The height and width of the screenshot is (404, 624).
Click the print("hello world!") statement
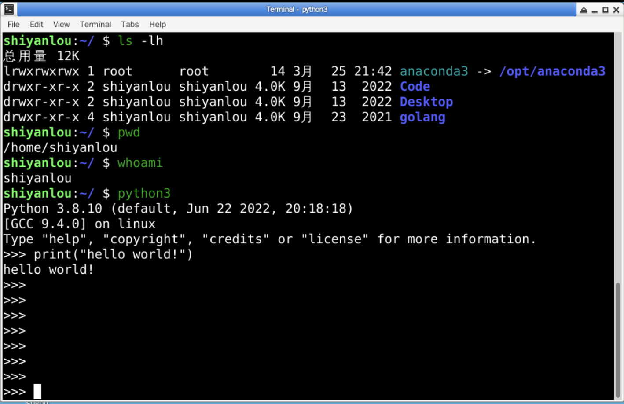click(x=114, y=254)
